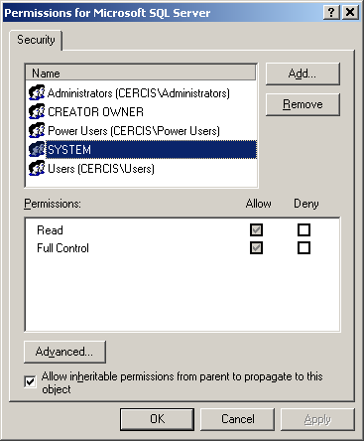The width and height of the screenshot is (364, 441).
Task: Open Advanced permission settings
Action: coord(64,352)
